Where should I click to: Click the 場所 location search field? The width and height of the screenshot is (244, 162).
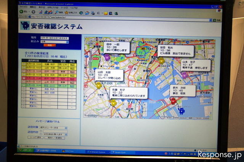(55, 38)
